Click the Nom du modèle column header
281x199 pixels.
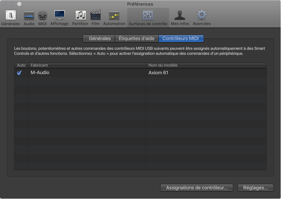pyautogui.click(x=206, y=65)
